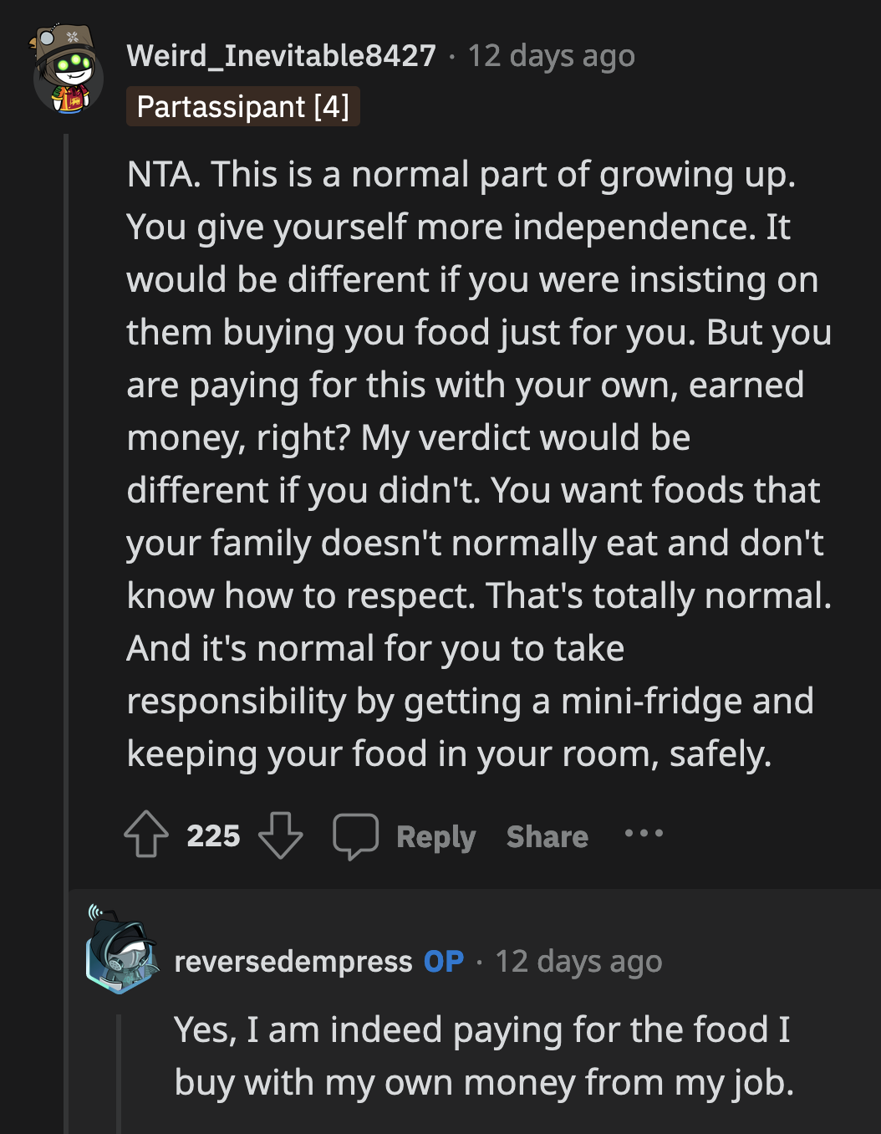Click the dot separator after the username

pos(451,55)
